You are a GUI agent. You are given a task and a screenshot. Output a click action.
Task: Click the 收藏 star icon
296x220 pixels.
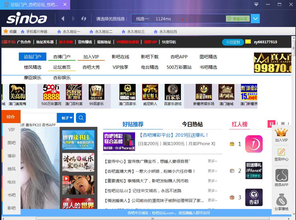[x=6, y=31]
